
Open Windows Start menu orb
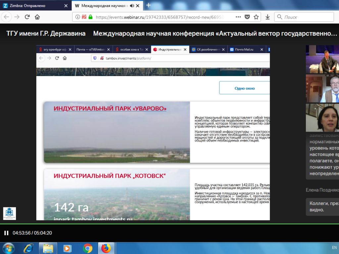8,248
